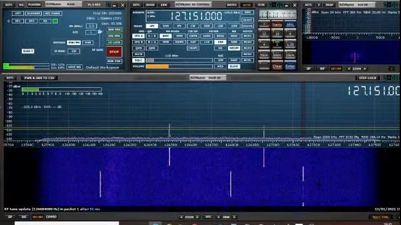Screen dimensions: 401x225
Task: Select DSB demodulation mode
Action: [x=207, y=26]
